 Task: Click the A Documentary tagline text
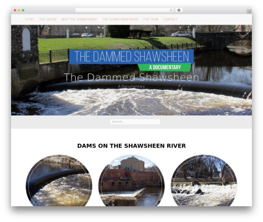pyautogui.click(x=131, y=87)
